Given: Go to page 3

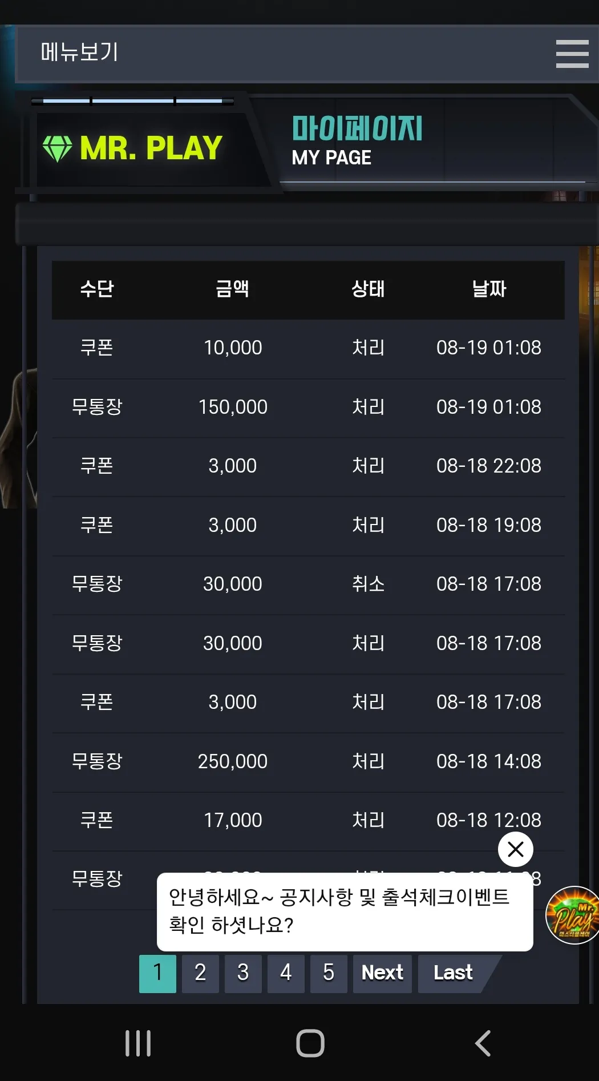Looking at the screenshot, I should click(243, 974).
